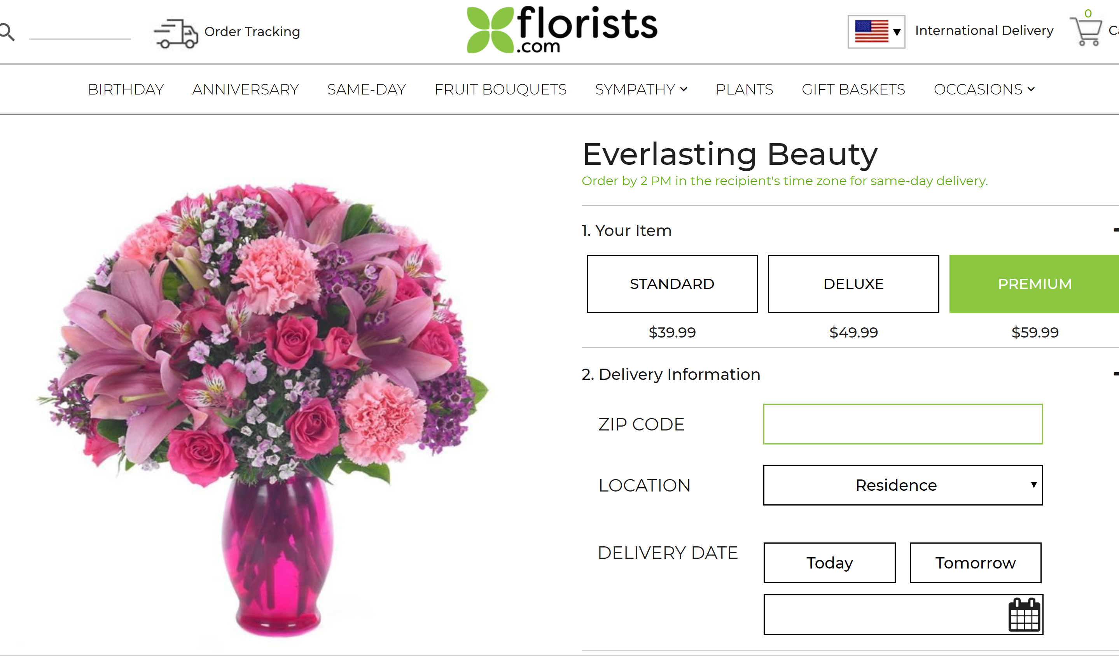Open the delivery date calendar icon
The image size is (1119, 656).
point(1024,615)
